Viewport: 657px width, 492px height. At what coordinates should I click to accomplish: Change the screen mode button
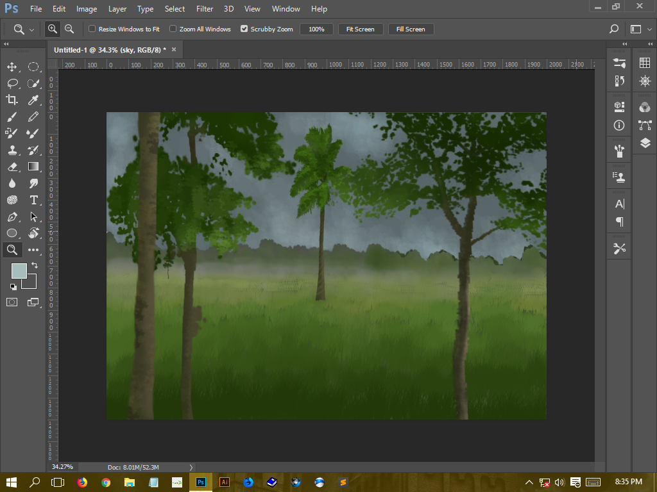[x=33, y=302]
